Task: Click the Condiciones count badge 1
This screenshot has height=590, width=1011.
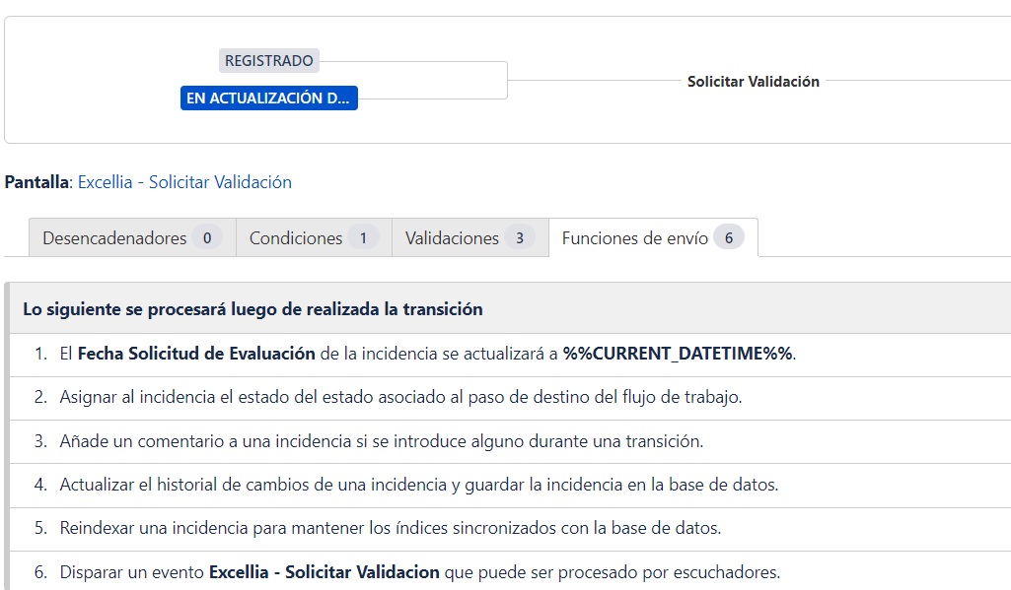Action: [363, 237]
